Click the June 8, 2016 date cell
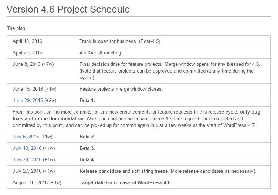The width and height of the screenshot is (278, 195). [x=40, y=71]
